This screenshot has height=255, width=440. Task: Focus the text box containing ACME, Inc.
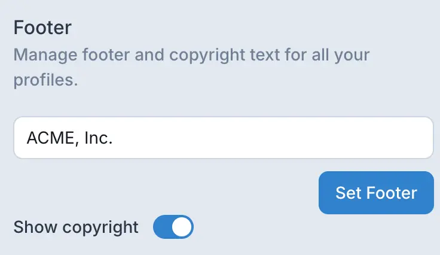coord(223,138)
